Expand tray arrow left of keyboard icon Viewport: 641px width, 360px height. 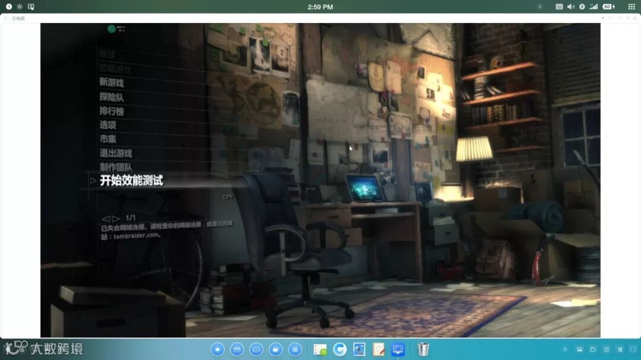(541, 7)
